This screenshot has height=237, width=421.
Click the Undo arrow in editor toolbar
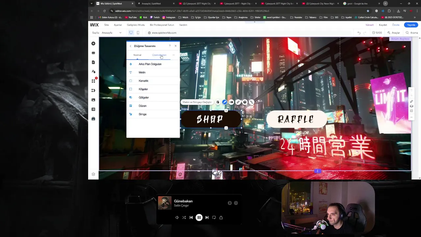359,33
